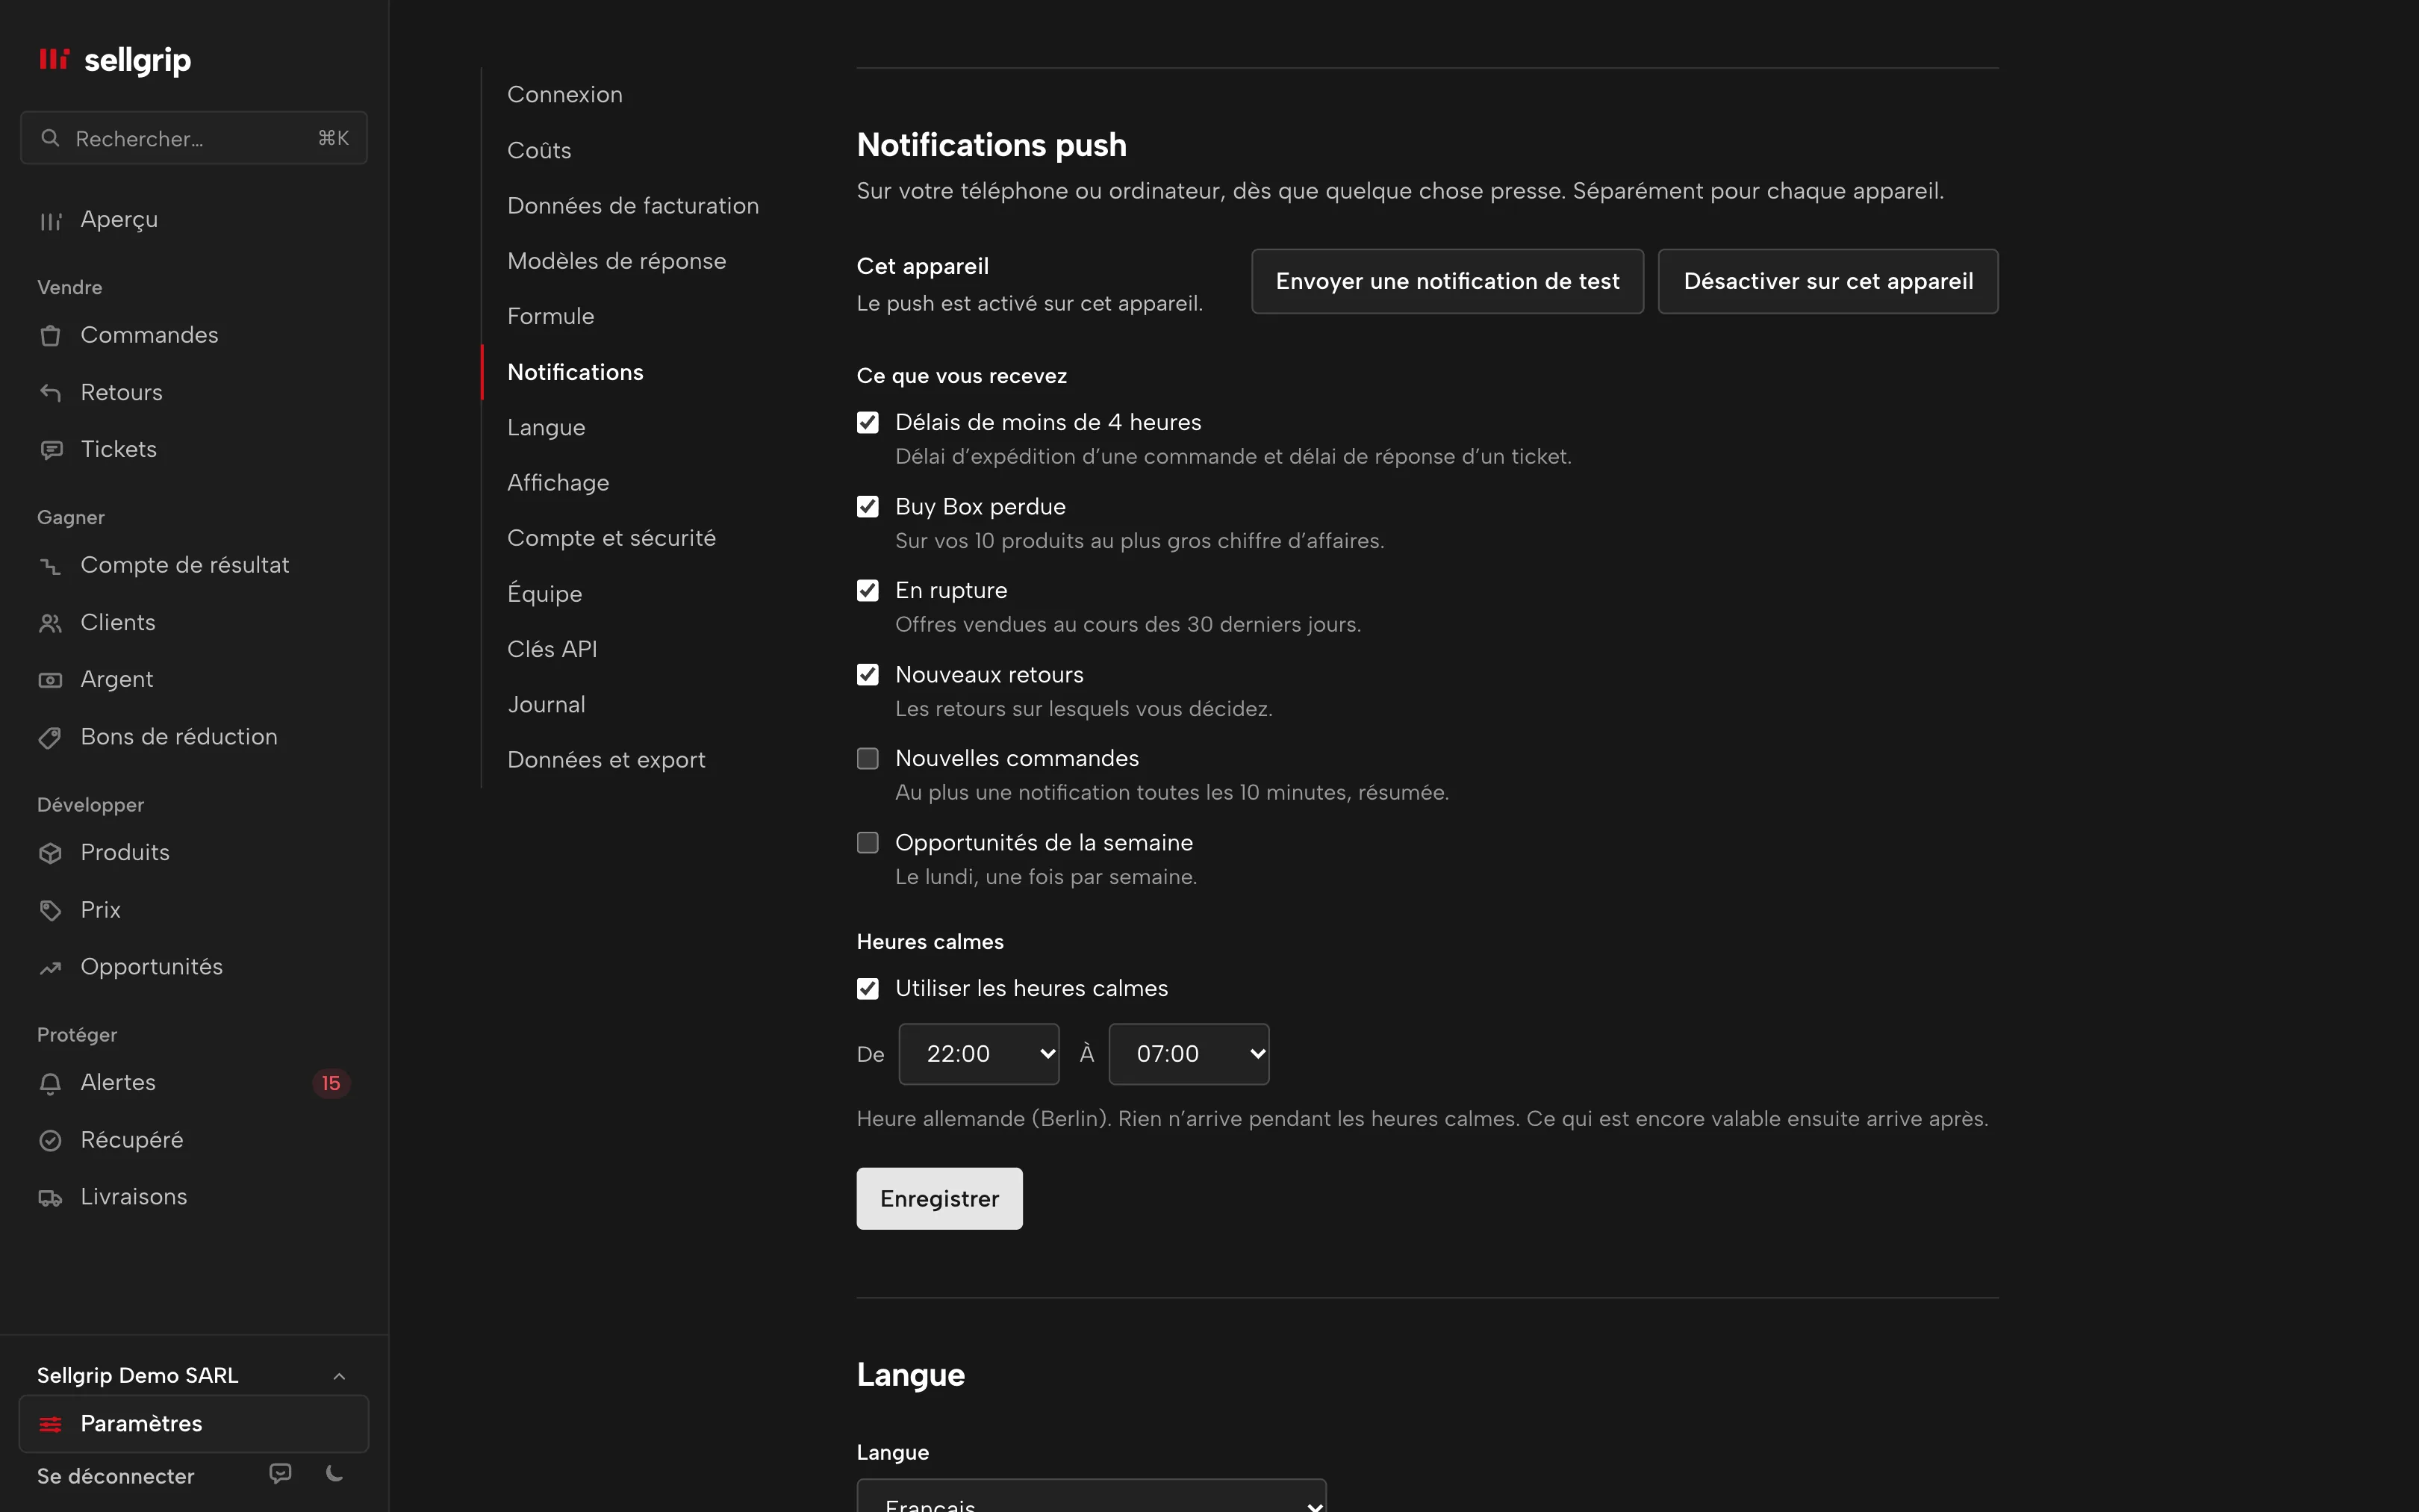This screenshot has height=1512, width=2419.
Task: Open feedback via speech bubble icon
Action: click(281, 1473)
